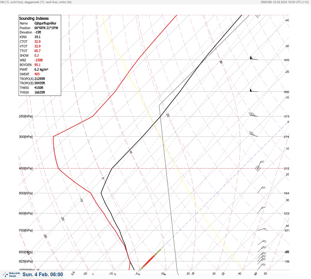
Task: Select the wind flag beside the 420 level
Action: tap(254, 58)
